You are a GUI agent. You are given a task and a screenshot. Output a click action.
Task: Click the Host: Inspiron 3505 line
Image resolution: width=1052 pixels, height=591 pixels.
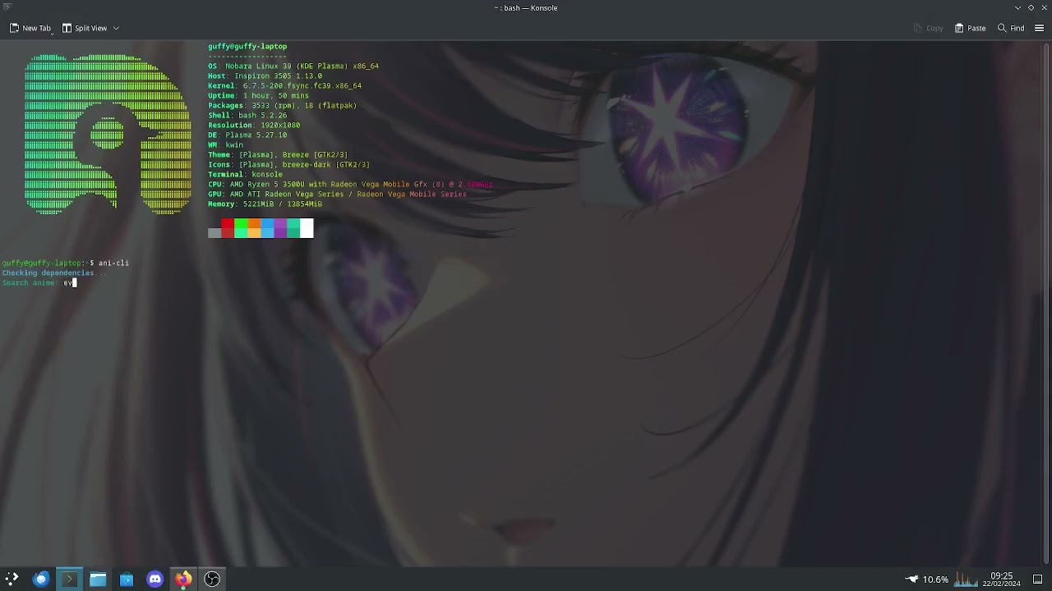[x=265, y=76]
